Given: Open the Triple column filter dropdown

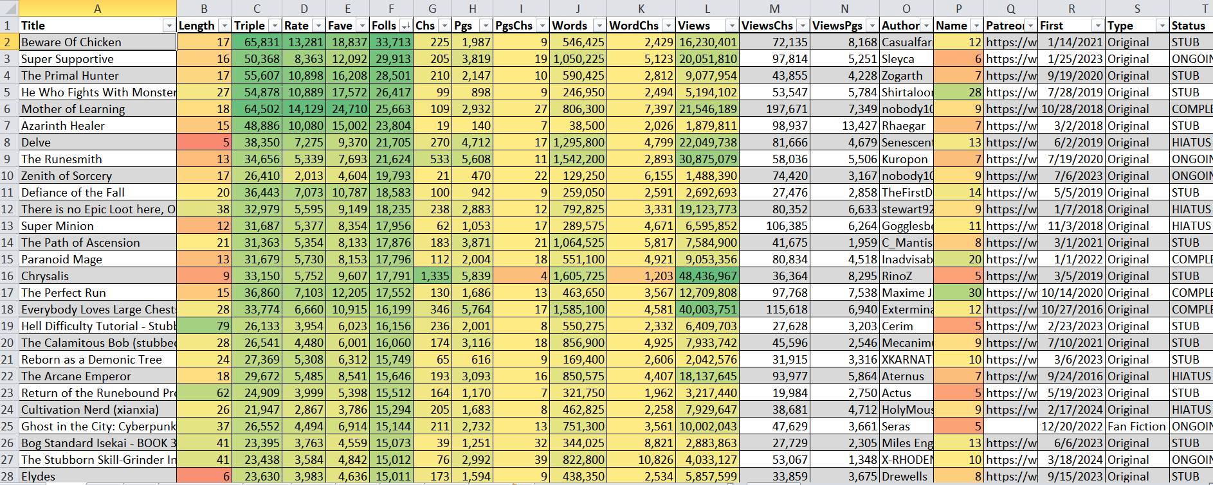Looking at the screenshot, I should tap(275, 26).
